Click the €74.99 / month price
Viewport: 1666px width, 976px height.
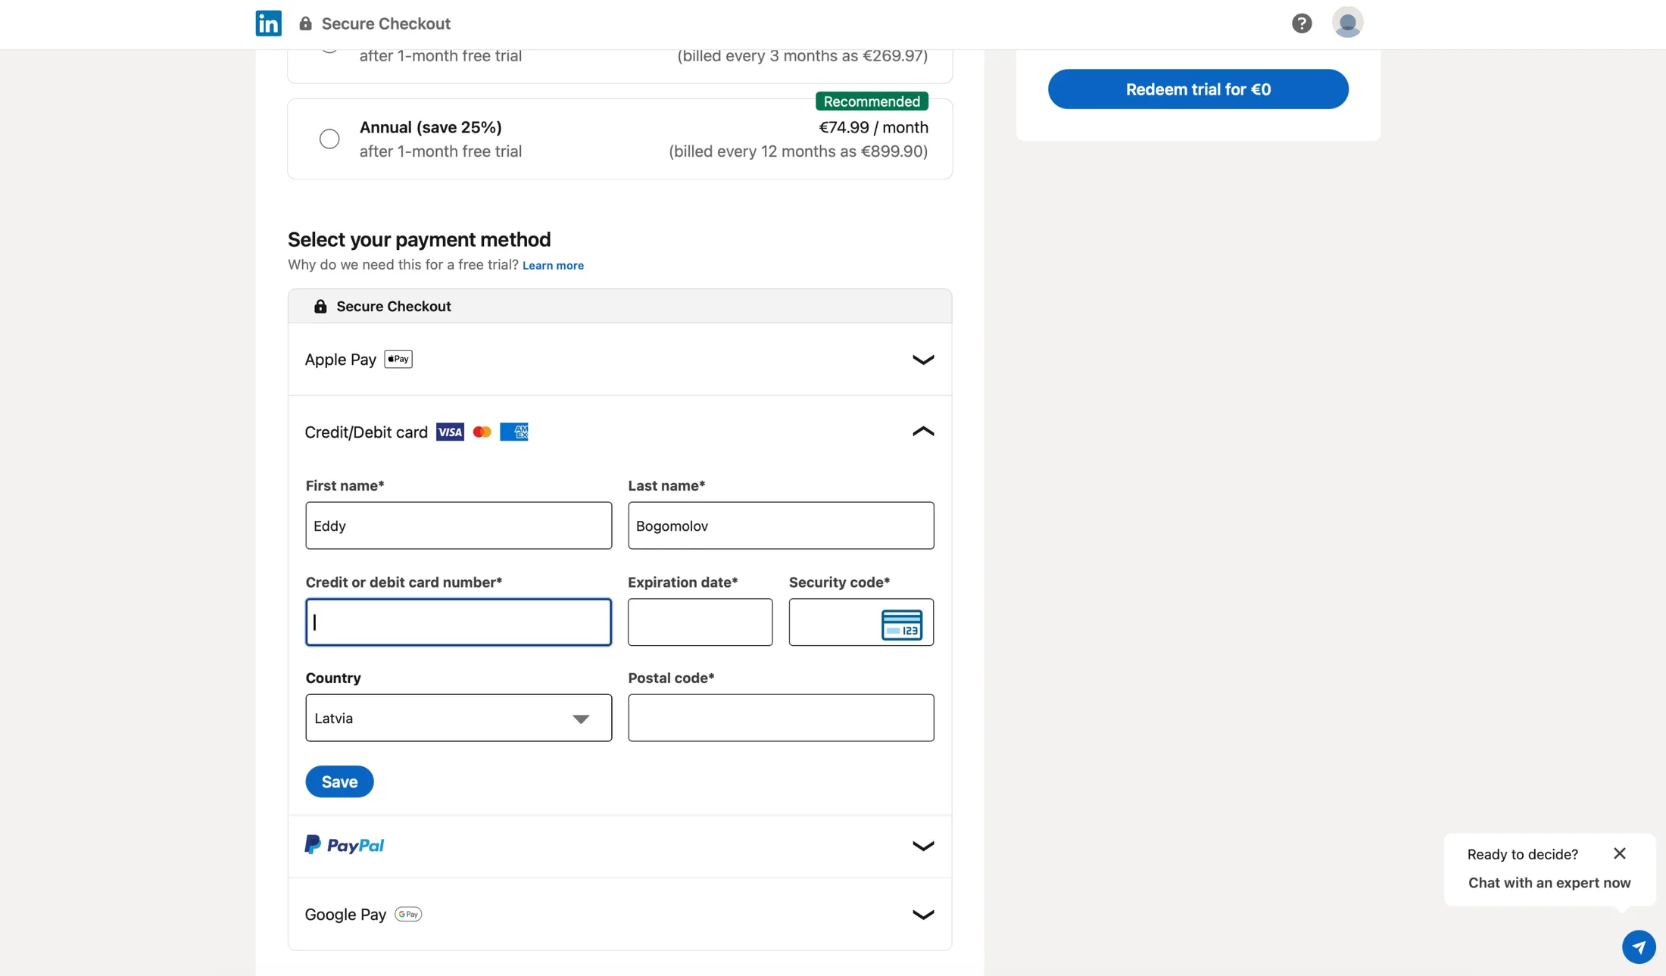pos(873,127)
